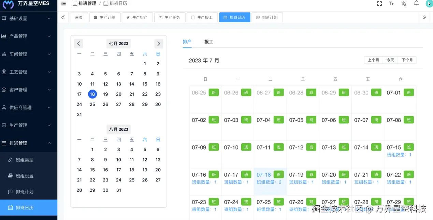The image size is (433, 220).
Task: Open language translation icon
Action: tap(404, 4)
